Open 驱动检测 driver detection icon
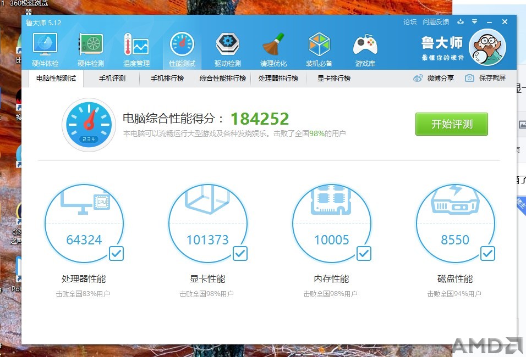Image resolution: width=526 pixels, height=357 pixels. pos(228,49)
